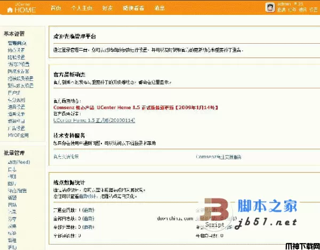The width and height of the screenshot is (320, 250).
Task: Select 随便看看 in the top navigation
Action: click(133, 8)
